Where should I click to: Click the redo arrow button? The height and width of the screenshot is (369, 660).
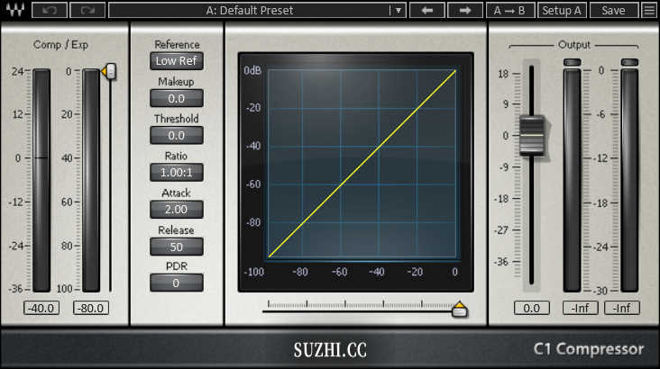coord(87,11)
